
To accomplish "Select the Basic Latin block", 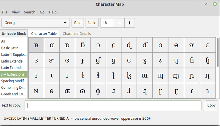I will click(x=14, y=48).
